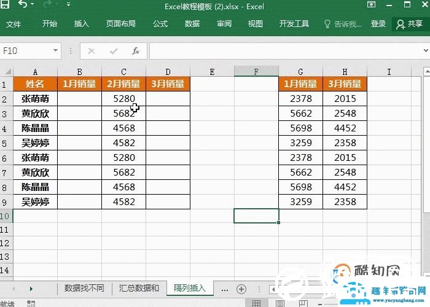
Task: Click the 登录 sign-in link
Action: coord(378,24)
